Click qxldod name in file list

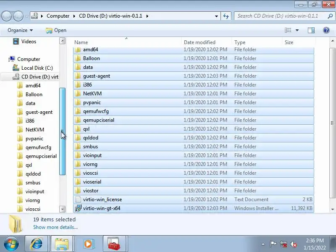click(x=91, y=138)
